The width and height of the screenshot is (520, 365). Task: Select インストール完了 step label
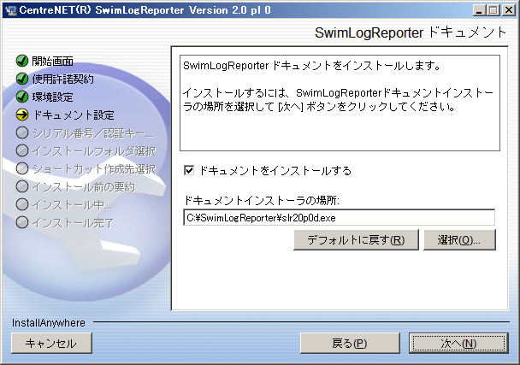[73, 222]
